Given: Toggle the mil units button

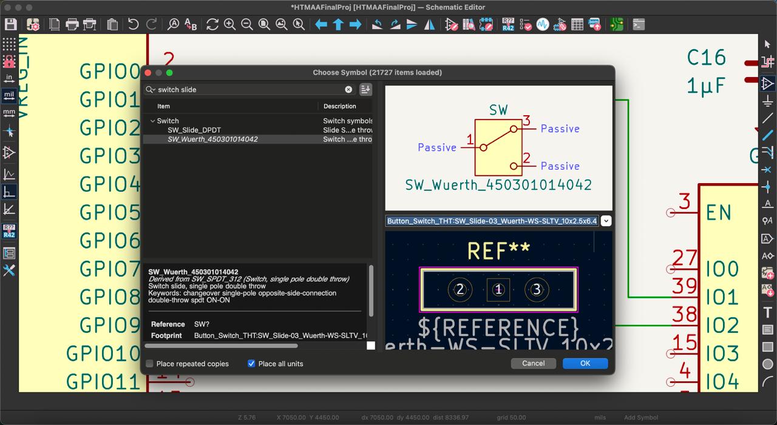Looking at the screenshot, I should (9, 95).
